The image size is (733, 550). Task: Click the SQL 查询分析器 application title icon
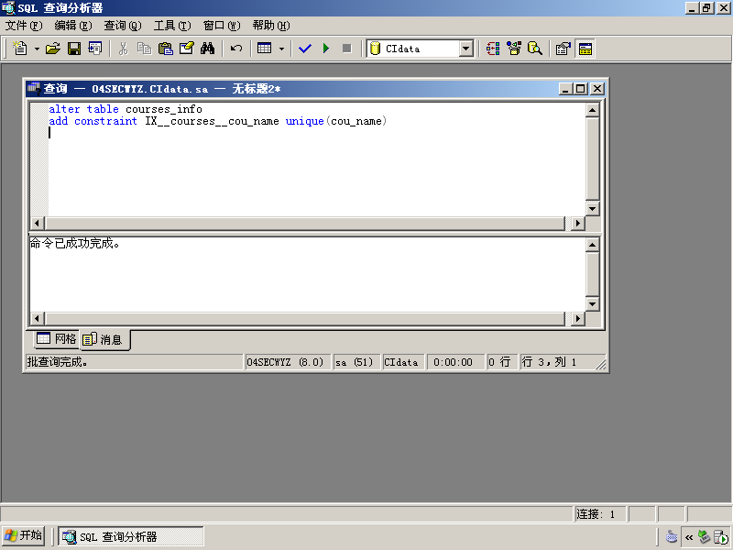click(x=8, y=7)
